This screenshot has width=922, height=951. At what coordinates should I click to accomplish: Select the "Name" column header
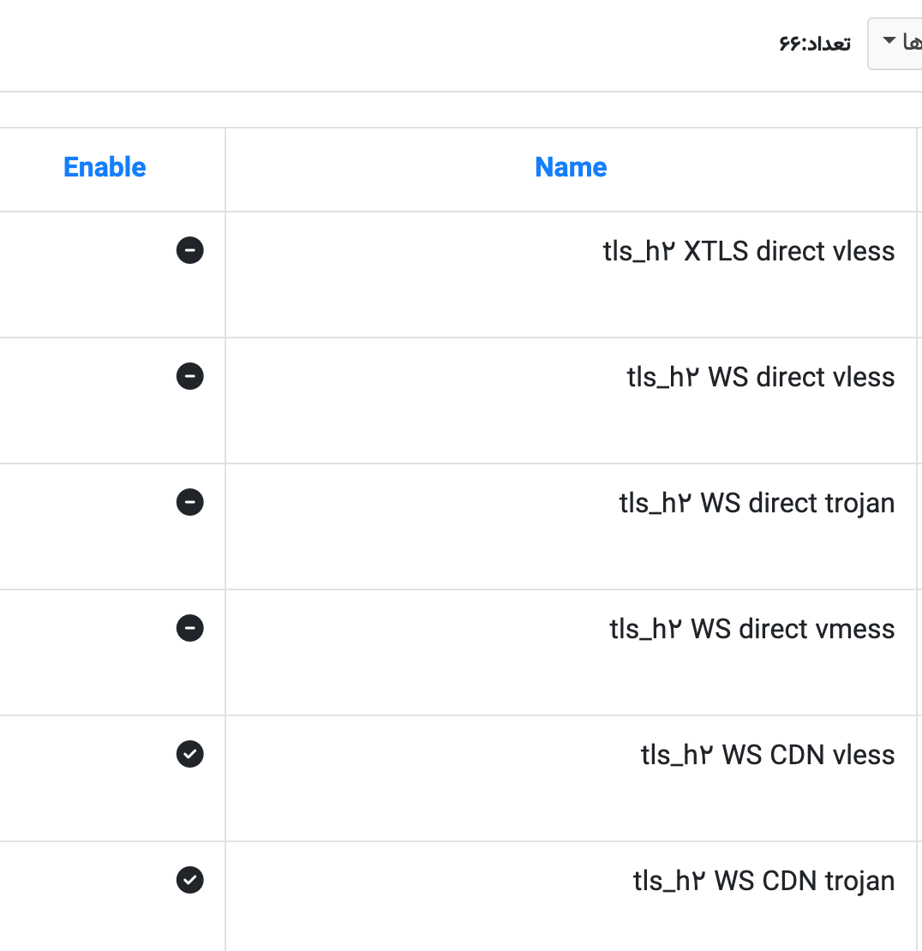570,167
